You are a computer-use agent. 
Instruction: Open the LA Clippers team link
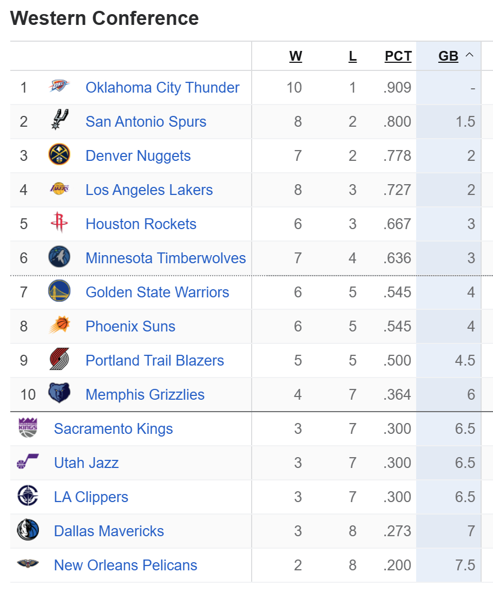pyautogui.click(x=91, y=497)
